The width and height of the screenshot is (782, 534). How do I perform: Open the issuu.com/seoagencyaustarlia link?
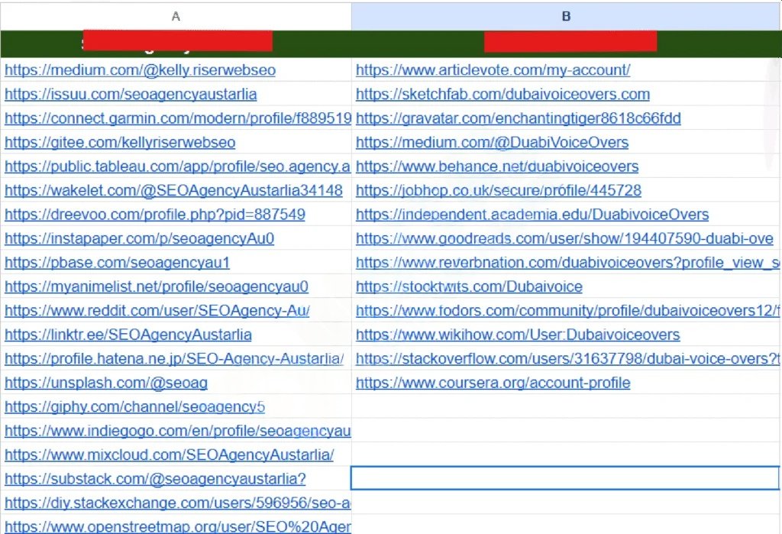[131, 94]
